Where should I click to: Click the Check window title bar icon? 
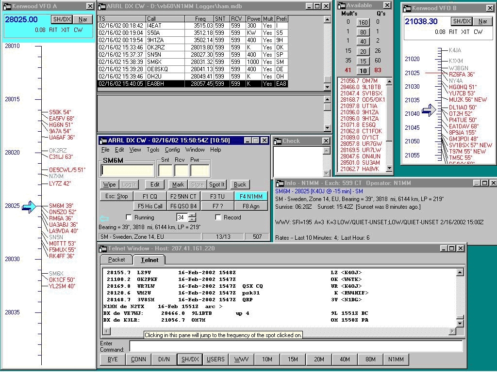pos(278,141)
